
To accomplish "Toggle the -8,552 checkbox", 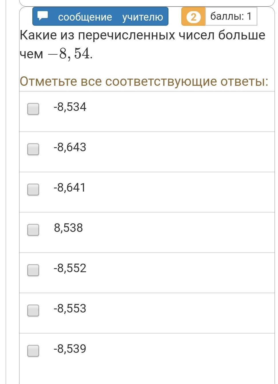I will pyautogui.click(x=33, y=270).
